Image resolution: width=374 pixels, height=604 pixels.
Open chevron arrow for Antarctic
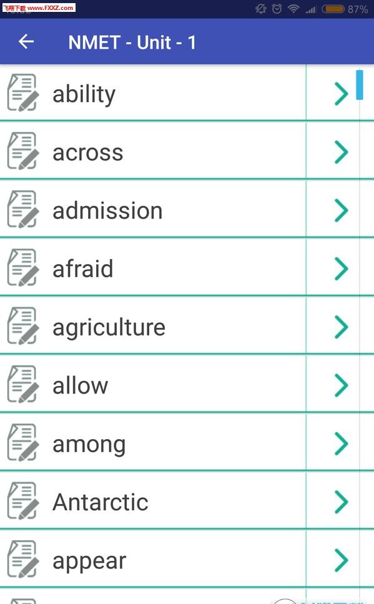click(342, 502)
